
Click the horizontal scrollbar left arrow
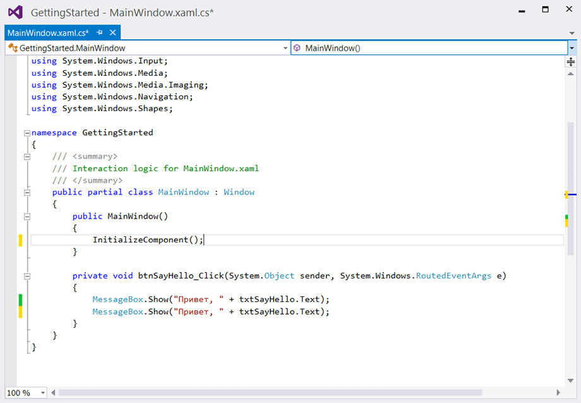53,393
